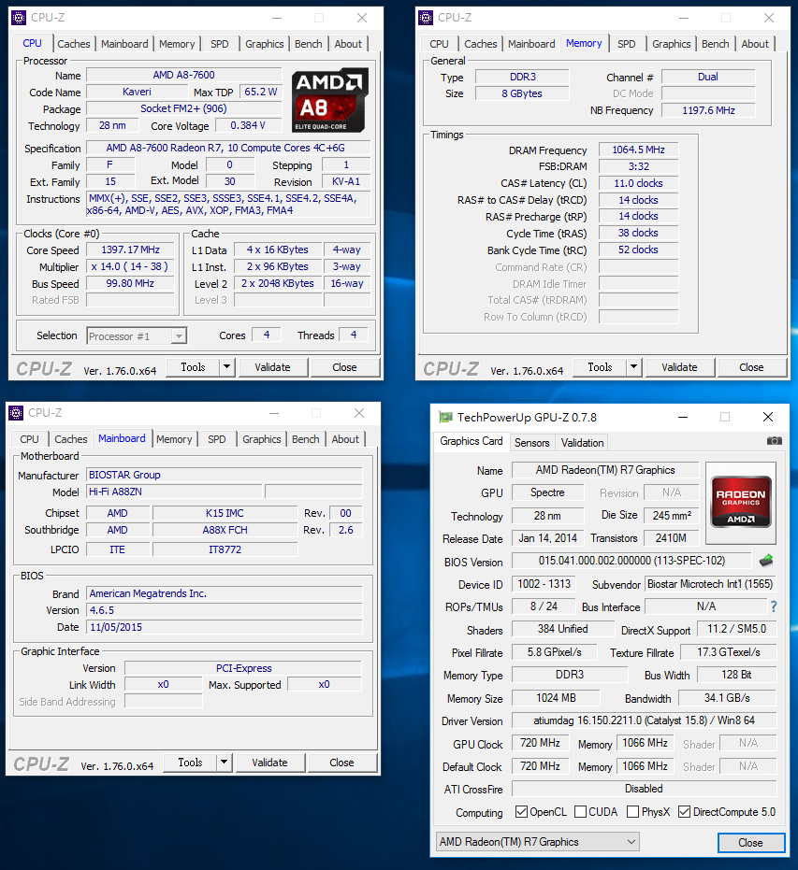Open the AMD Radeon R7 Graphics card selector
This screenshot has width=798, height=870.
click(x=538, y=842)
